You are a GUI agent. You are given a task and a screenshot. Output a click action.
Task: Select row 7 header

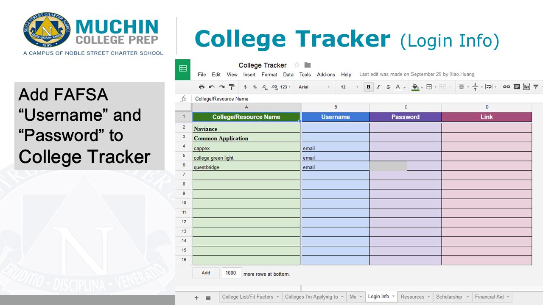point(184,175)
